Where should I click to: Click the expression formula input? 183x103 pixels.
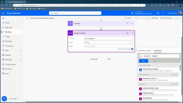[x=160, y=56]
